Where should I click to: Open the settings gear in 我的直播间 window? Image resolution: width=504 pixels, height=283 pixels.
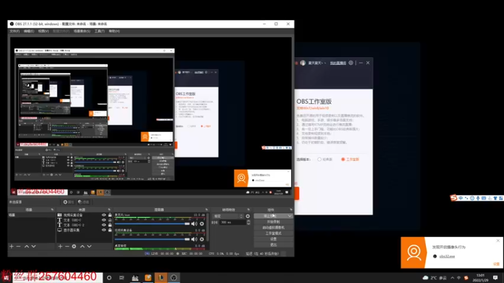coord(351,63)
